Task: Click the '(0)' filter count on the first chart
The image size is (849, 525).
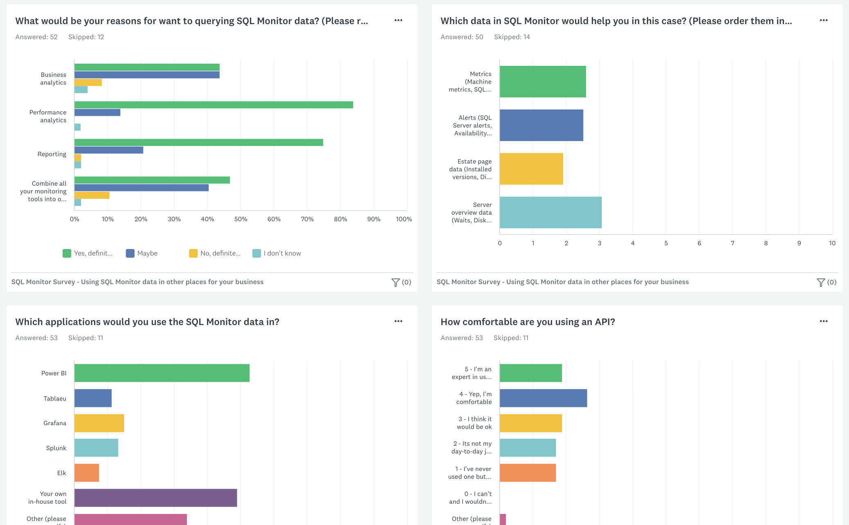Action: point(406,282)
